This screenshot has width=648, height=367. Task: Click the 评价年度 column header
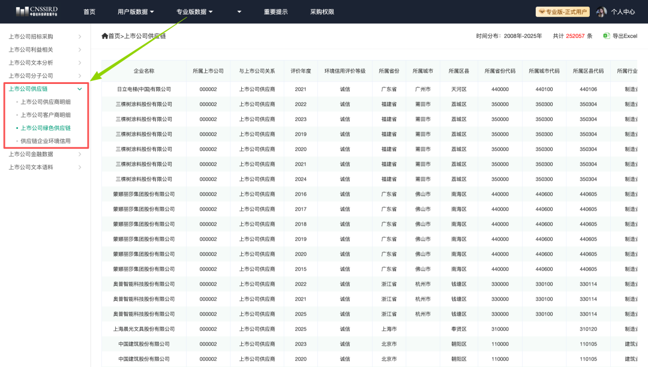click(x=301, y=71)
